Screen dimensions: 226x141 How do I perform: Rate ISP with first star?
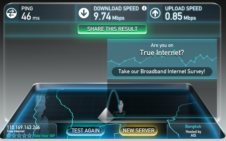pyautogui.click(x=9, y=135)
